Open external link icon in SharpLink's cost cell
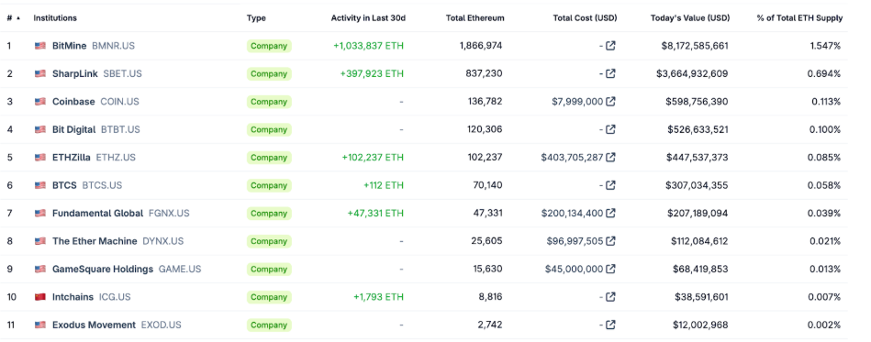The height and width of the screenshot is (342, 871). (610, 73)
